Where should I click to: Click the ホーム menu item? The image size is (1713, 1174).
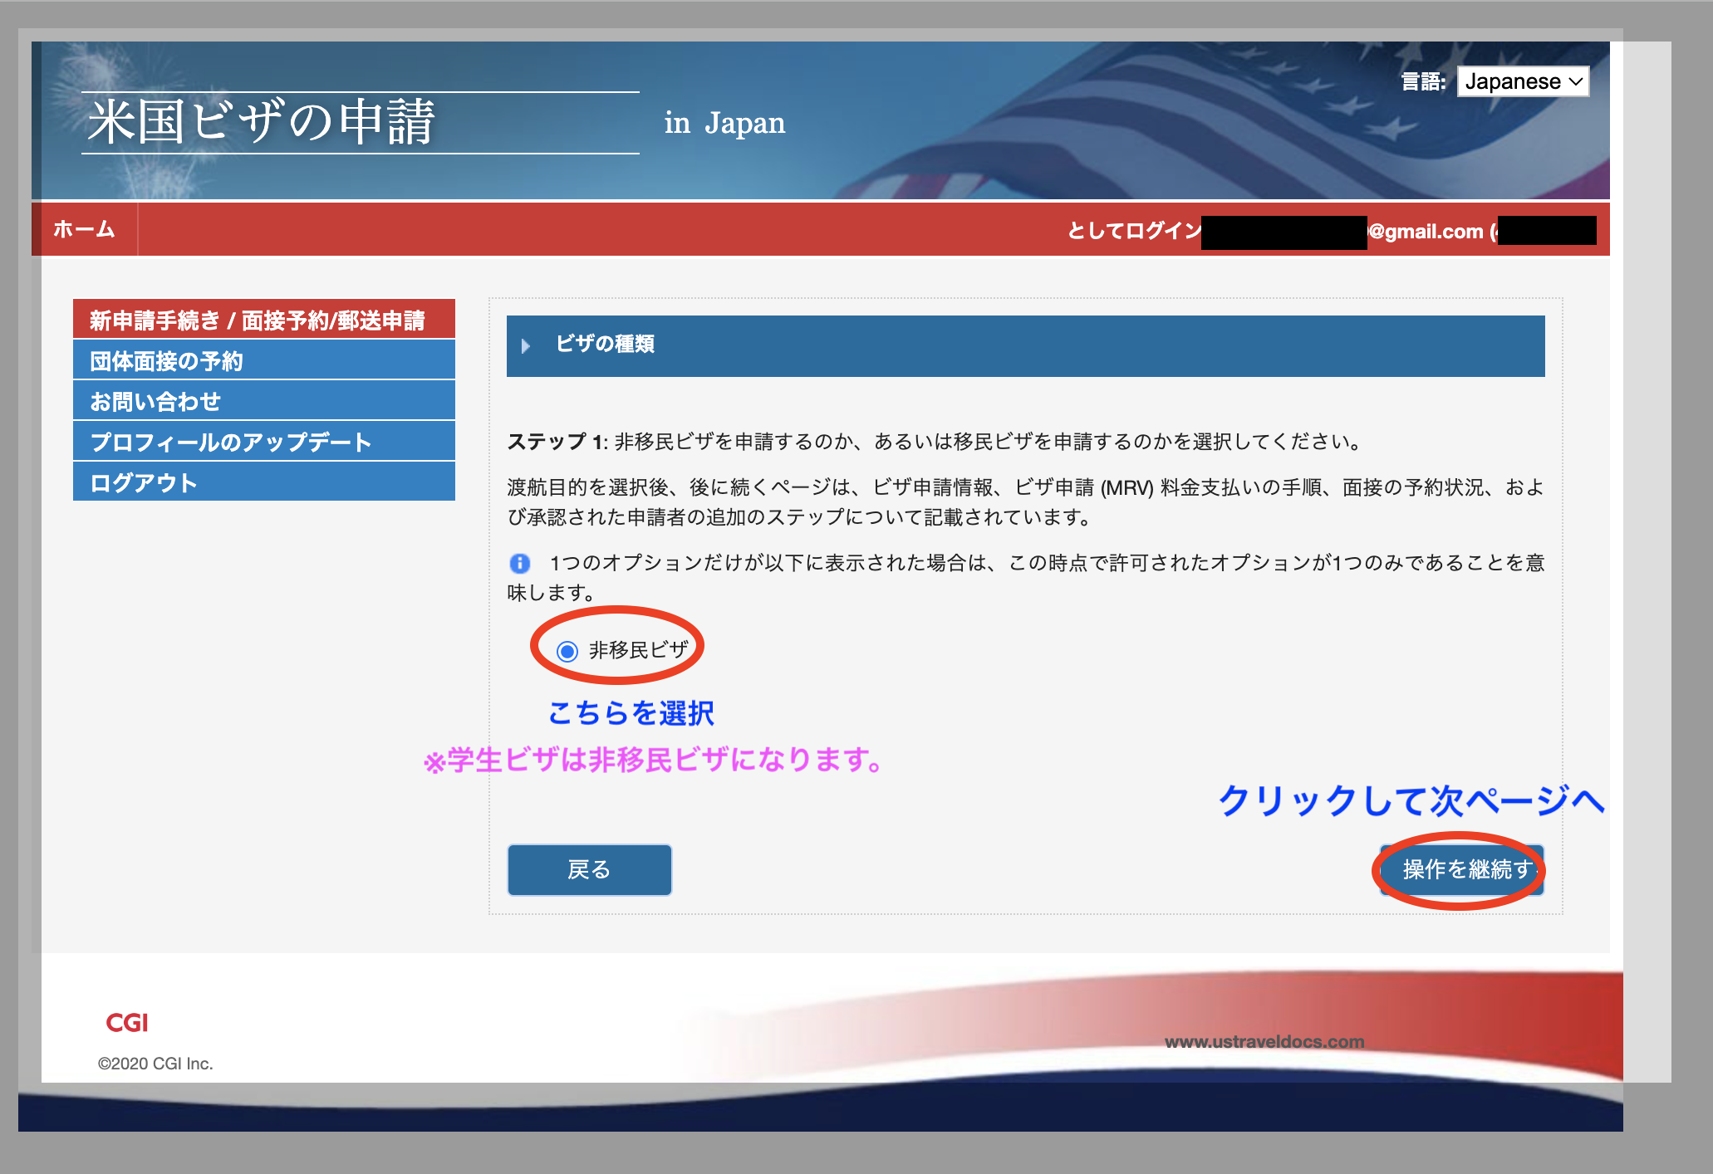click(84, 229)
